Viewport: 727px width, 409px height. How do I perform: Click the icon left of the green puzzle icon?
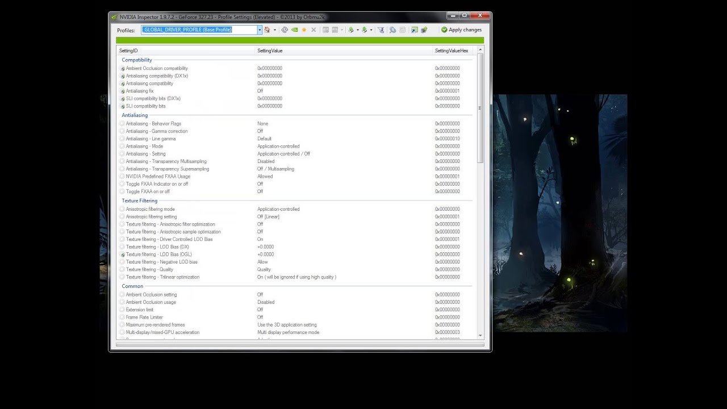415,30
